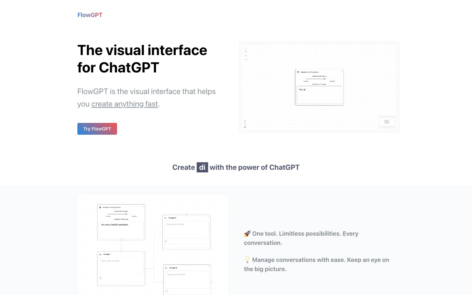The height and width of the screenshot is (295, 472).
Task: Click "One tool. Limitless possibilities. Every conversation."
Action: coord(301,238)
